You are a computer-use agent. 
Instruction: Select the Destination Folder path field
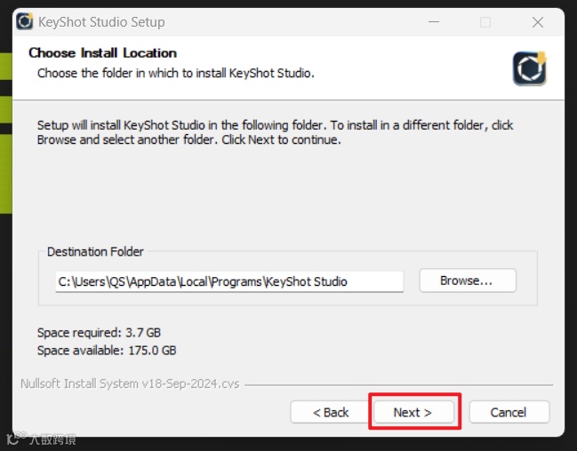(229, 281)
